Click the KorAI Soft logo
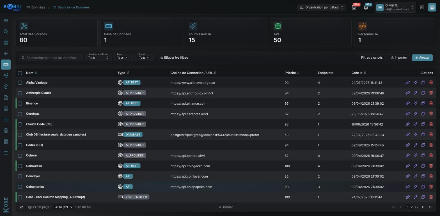 pyautogui.click(x=12, y=7)
